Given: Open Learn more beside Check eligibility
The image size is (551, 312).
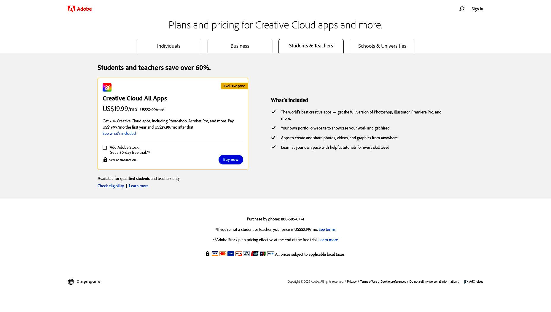Looking at the screenshot, I should (139, 186).
